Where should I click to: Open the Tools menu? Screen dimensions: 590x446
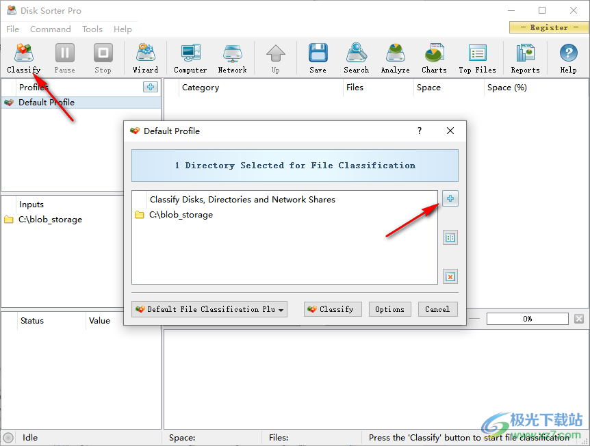tap(92, 29)
